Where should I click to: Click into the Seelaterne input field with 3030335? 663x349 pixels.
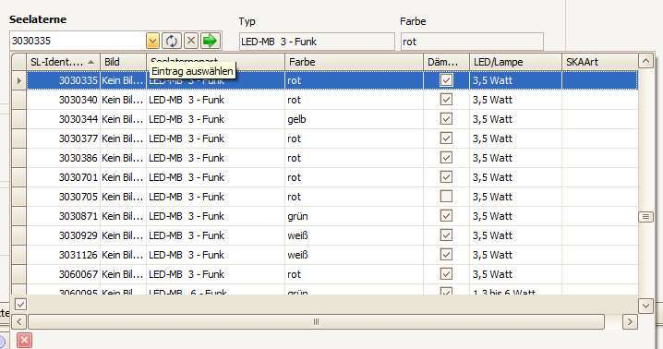pos(78,41)
